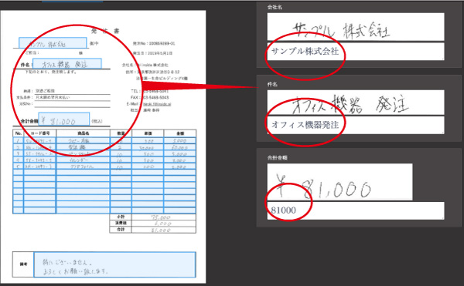This screenshot has height=286, width=464.
Task: Click the コード番号 column header
Action: coord(40,133)
